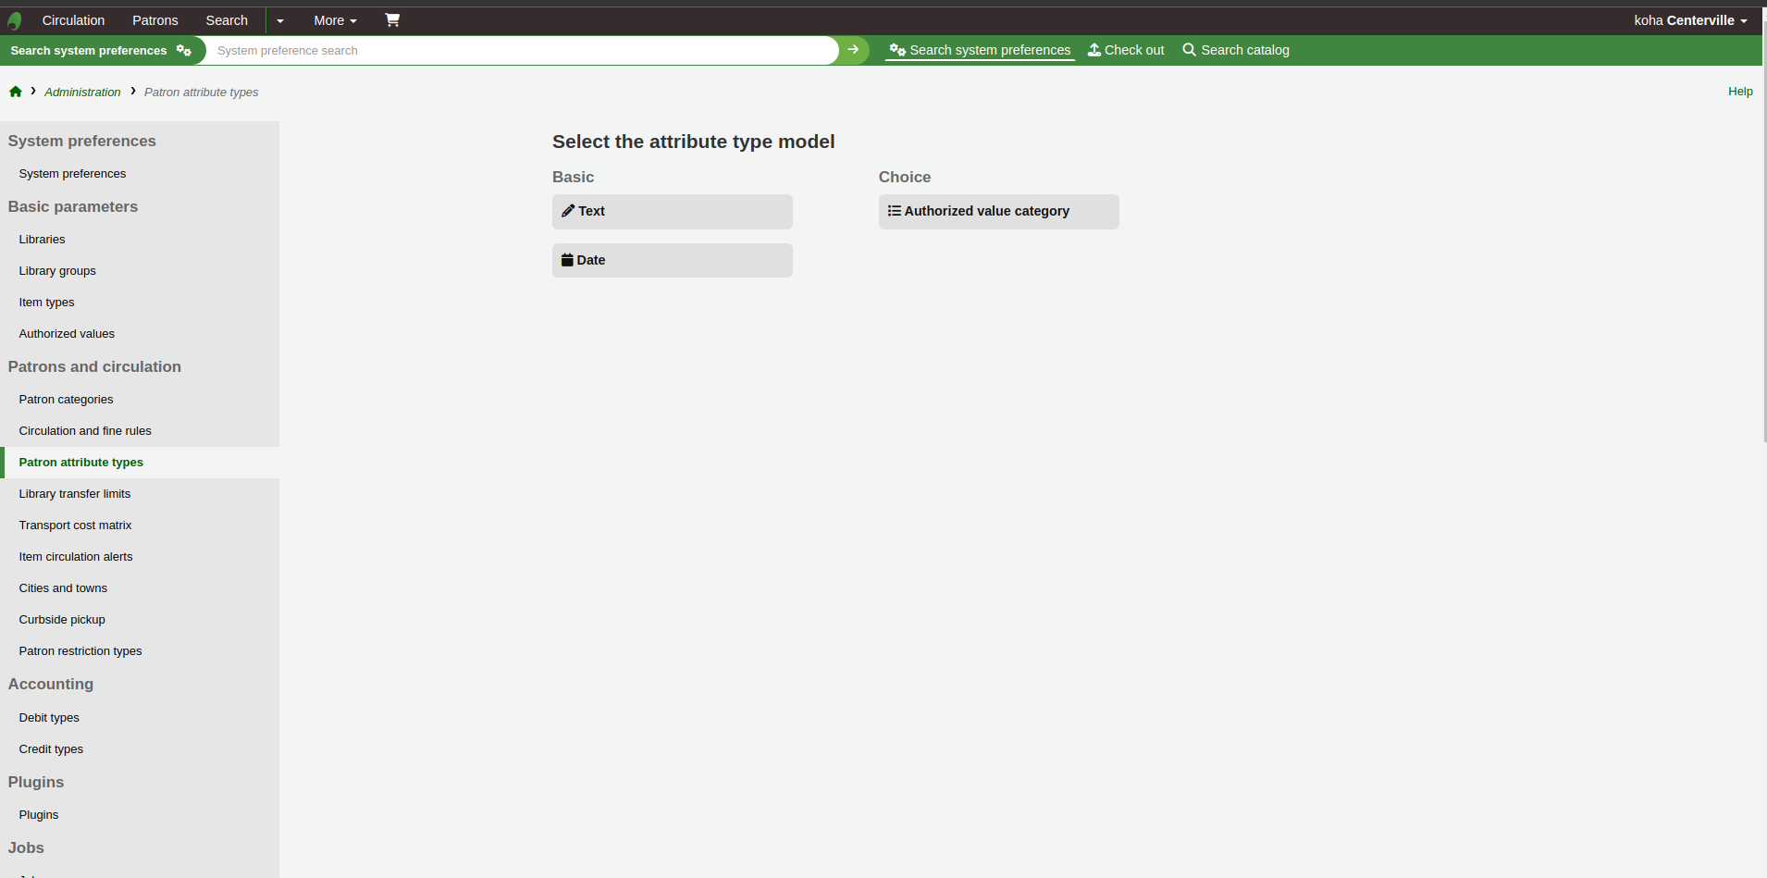Click the Koha leaf logo icon
Screen dimensions: 1767x878
pyautogui.click(x=15, y=20)
